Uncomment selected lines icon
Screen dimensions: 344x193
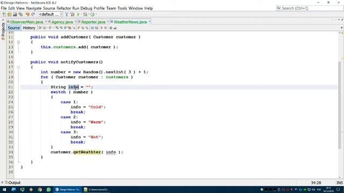(x=115, y=28)
